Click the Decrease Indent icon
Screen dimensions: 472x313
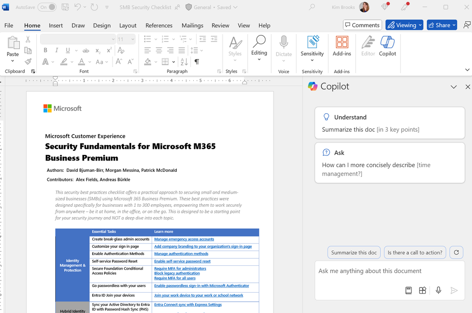coord(203,39)
